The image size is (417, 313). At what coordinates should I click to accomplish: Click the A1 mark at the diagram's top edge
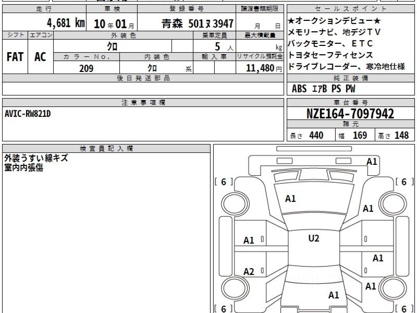pos(371,161)
